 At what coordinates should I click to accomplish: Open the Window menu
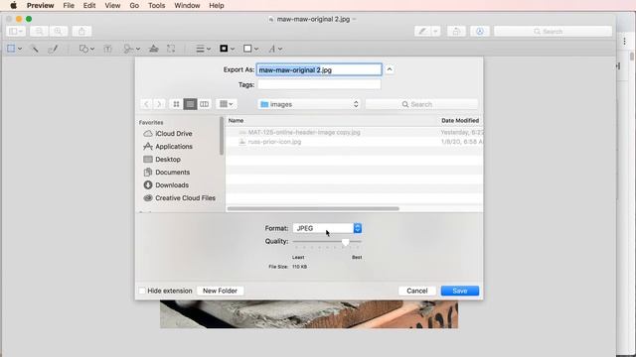[187, 6]
